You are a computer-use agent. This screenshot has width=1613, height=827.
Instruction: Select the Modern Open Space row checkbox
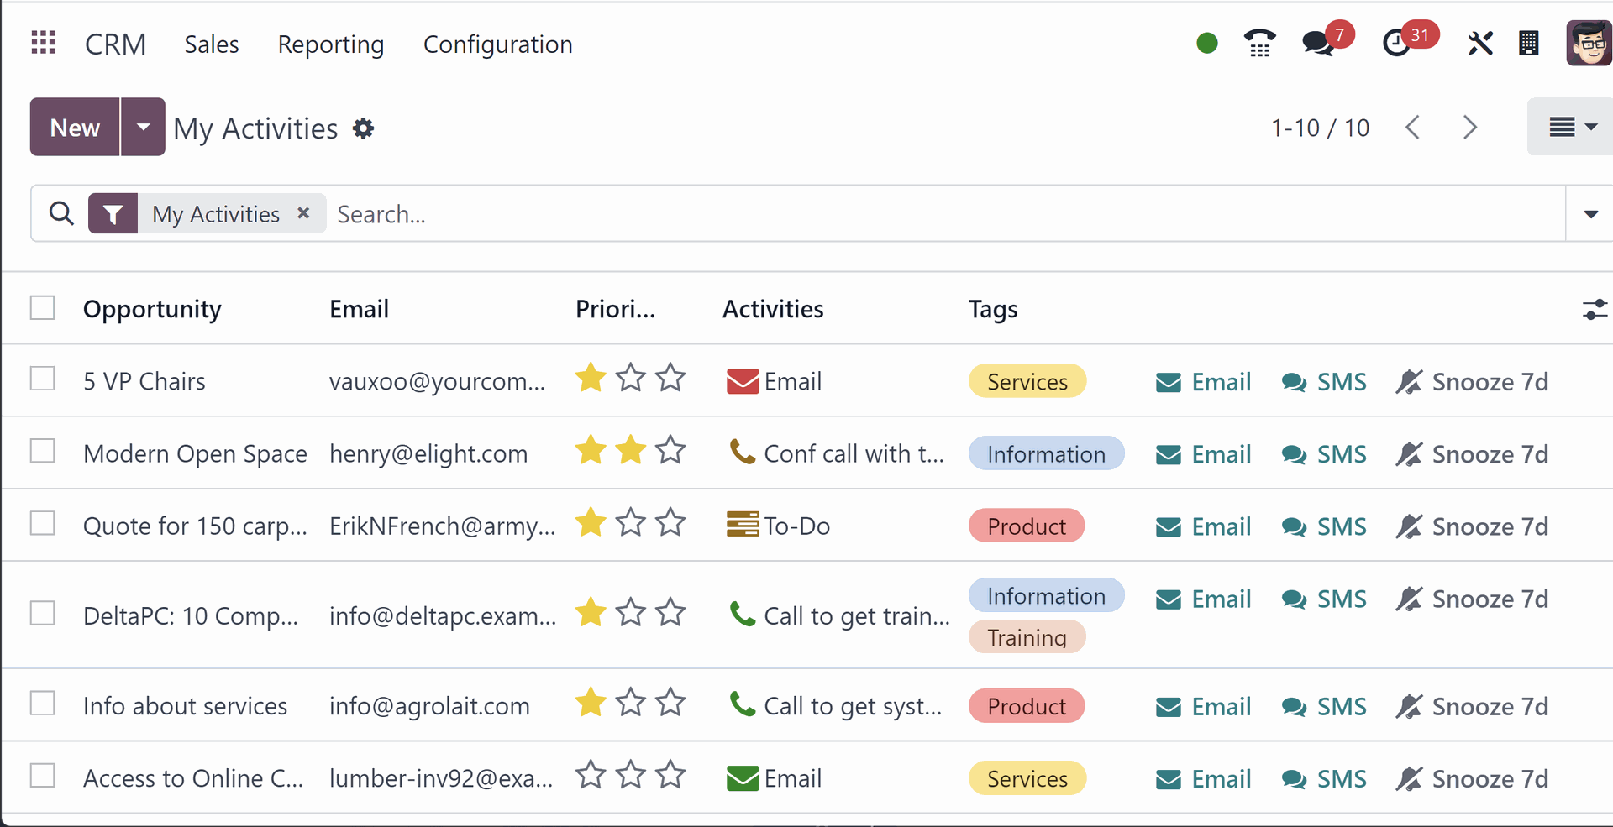[42, 451]
